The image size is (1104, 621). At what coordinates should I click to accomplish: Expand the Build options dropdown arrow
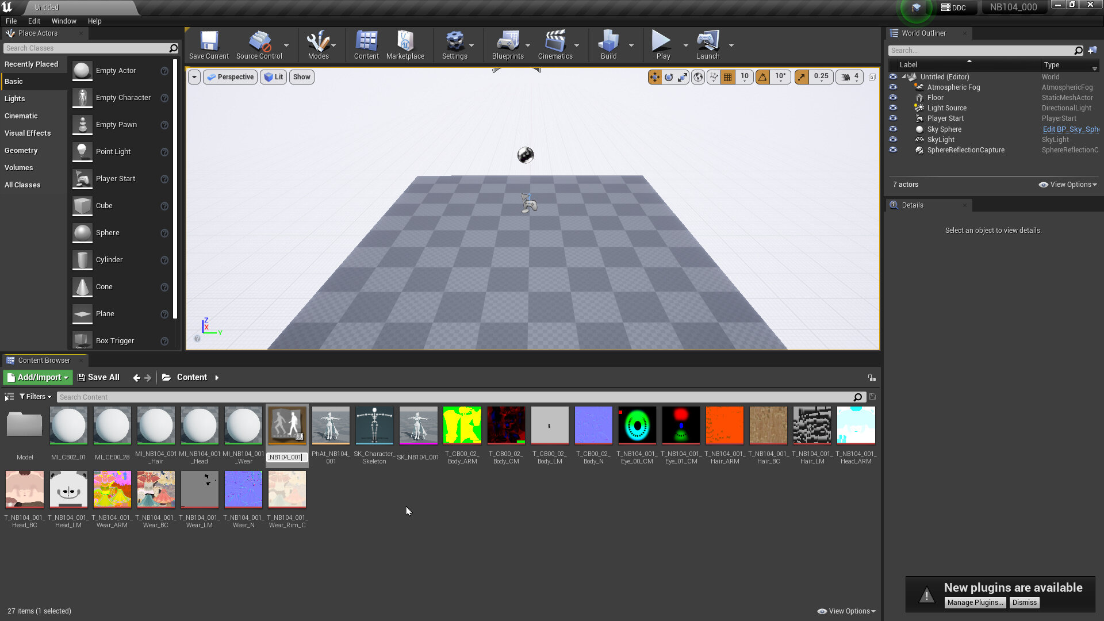pyautogui.click(x=631, y=45)
